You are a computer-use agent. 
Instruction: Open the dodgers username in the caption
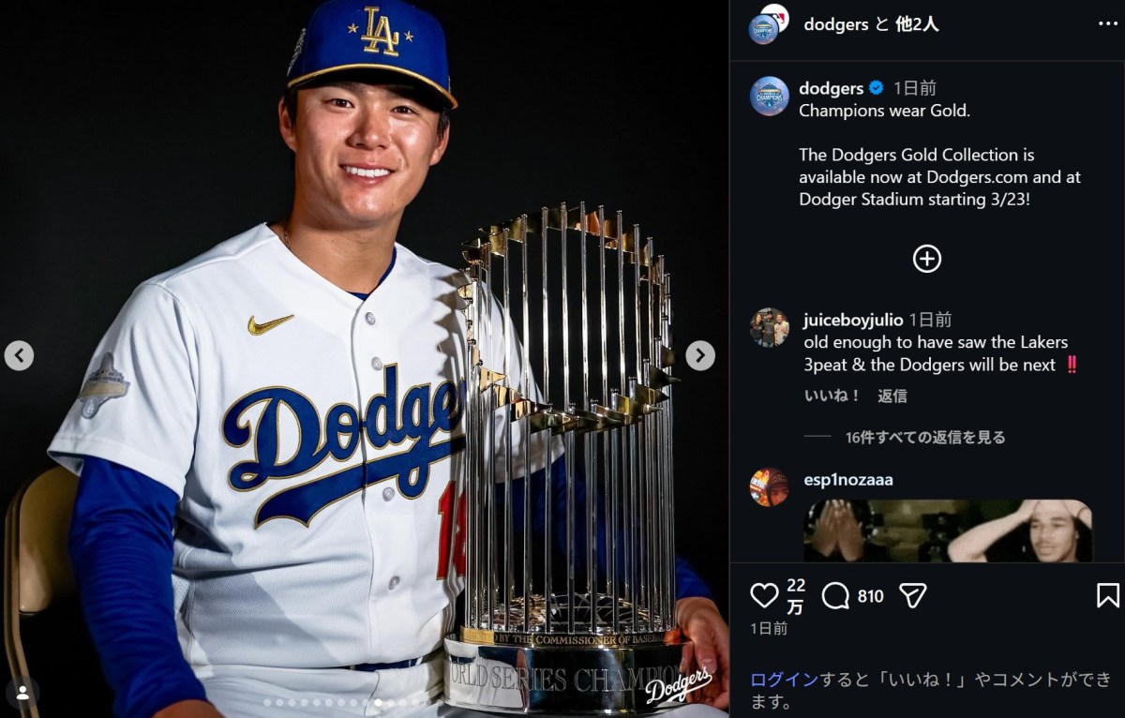pyautogui.click(x=831, y=88)
